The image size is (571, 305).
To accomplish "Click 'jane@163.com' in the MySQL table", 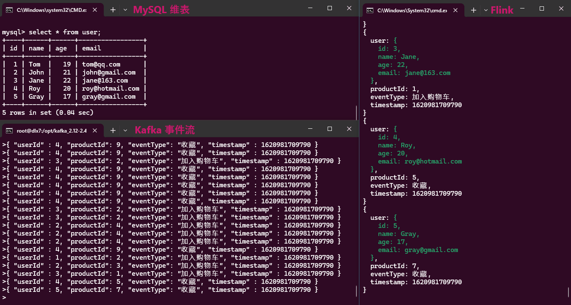I will click(105, 80).
